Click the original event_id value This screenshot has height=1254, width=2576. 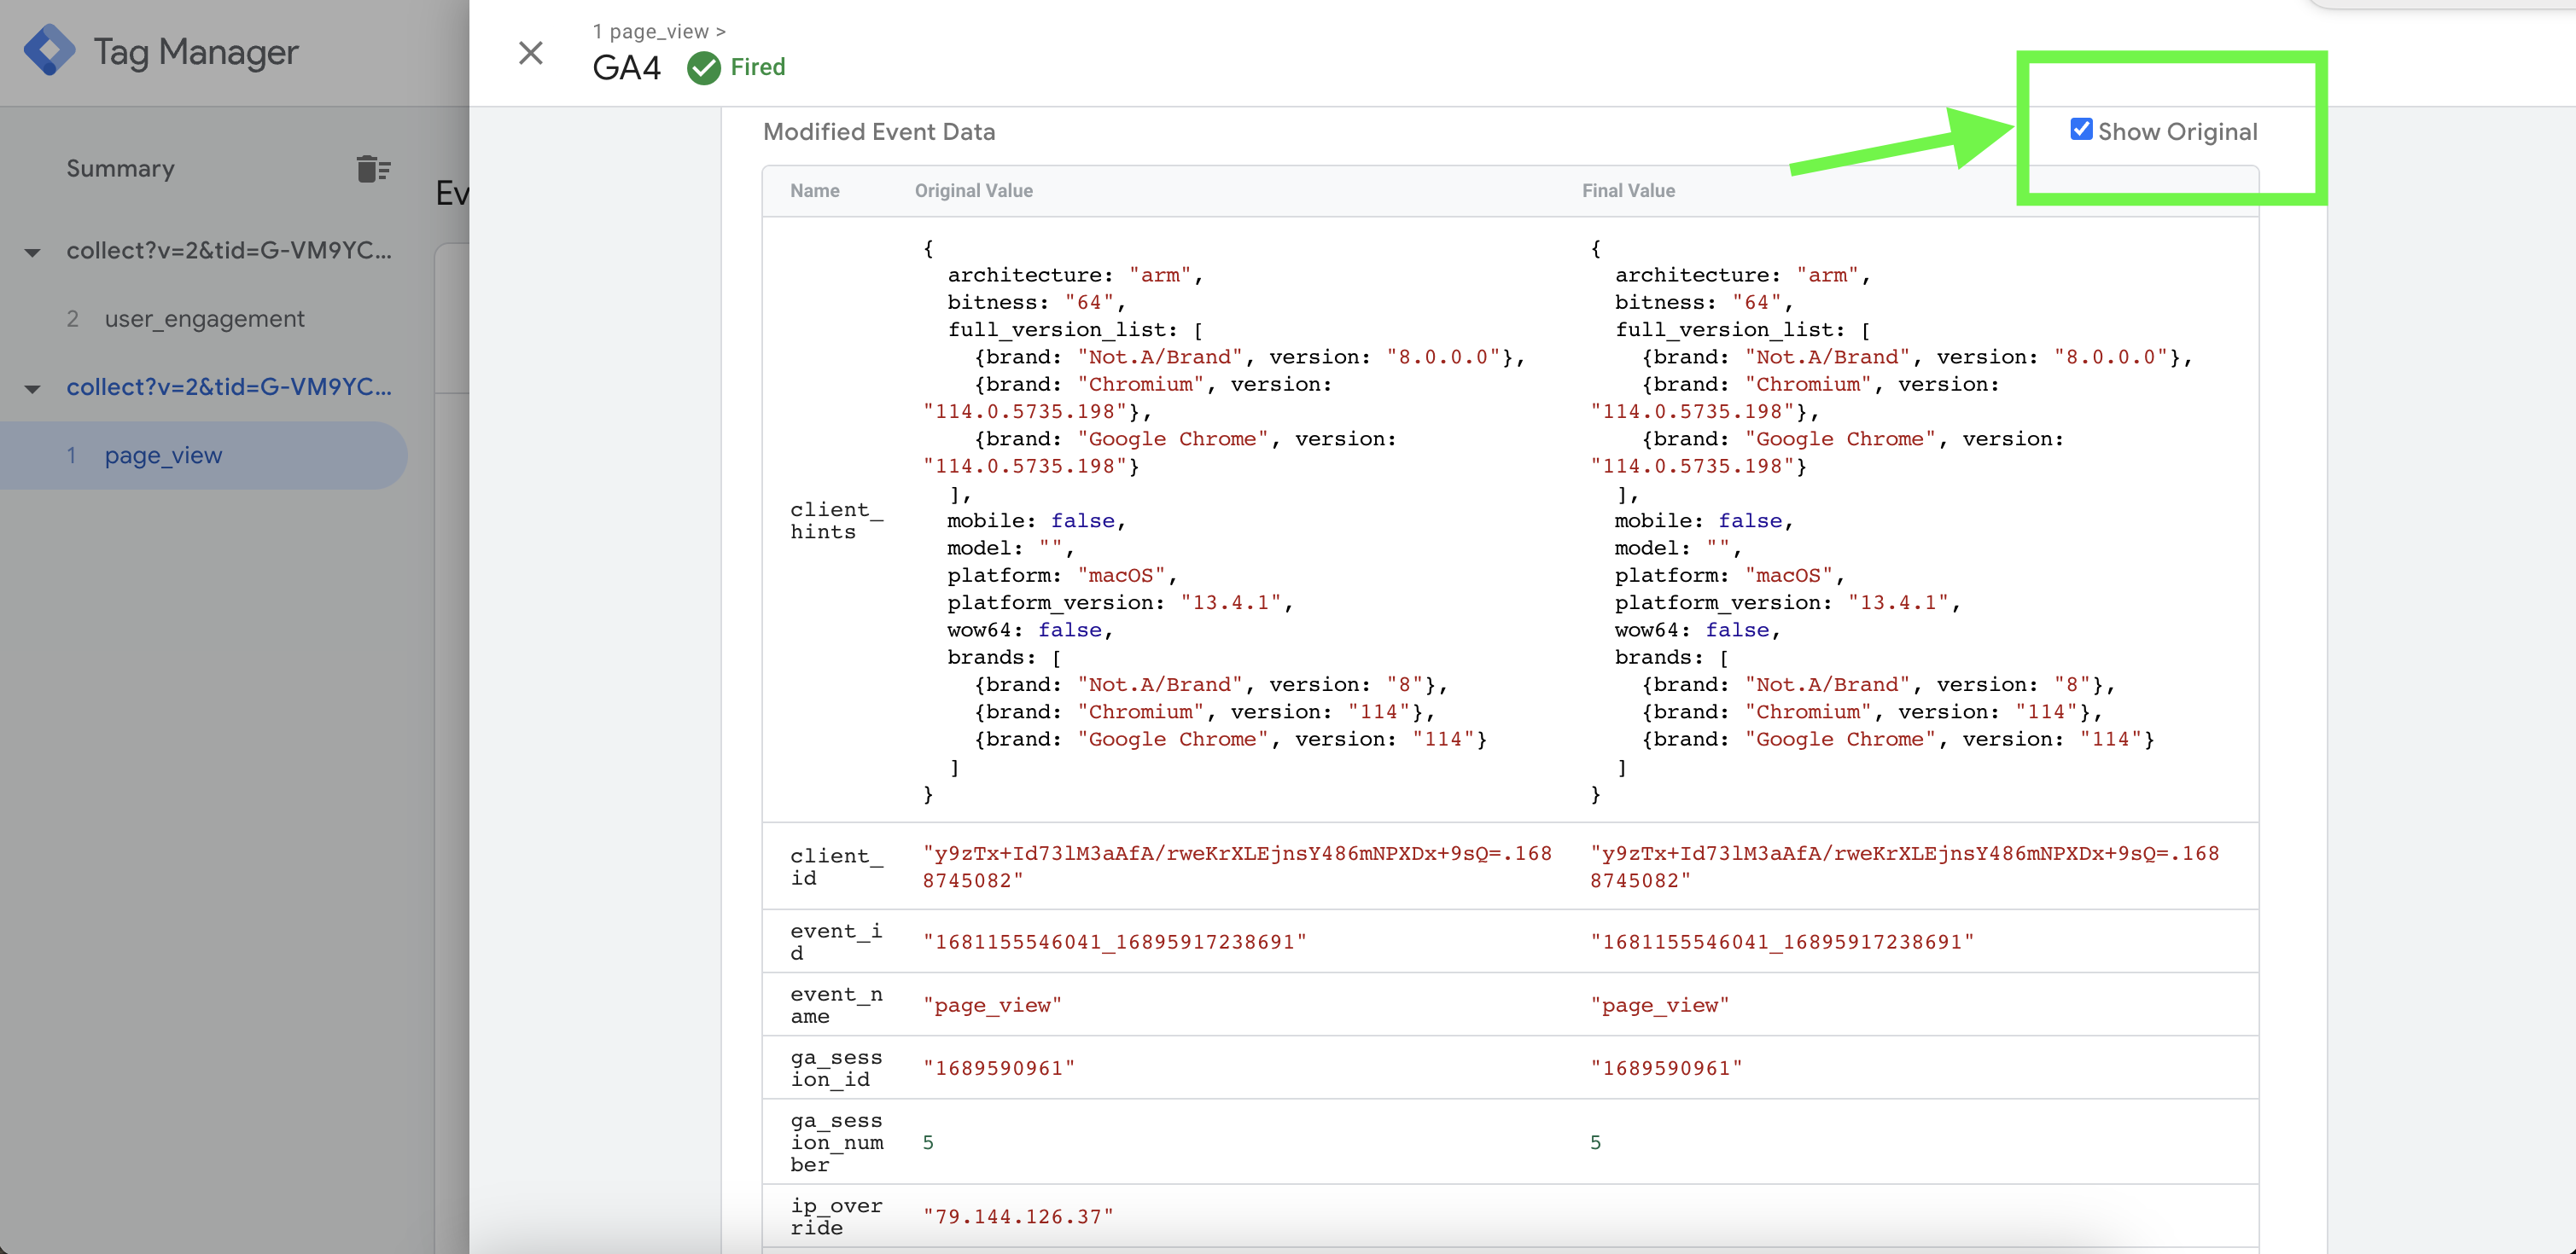(x=1115, y=943)
